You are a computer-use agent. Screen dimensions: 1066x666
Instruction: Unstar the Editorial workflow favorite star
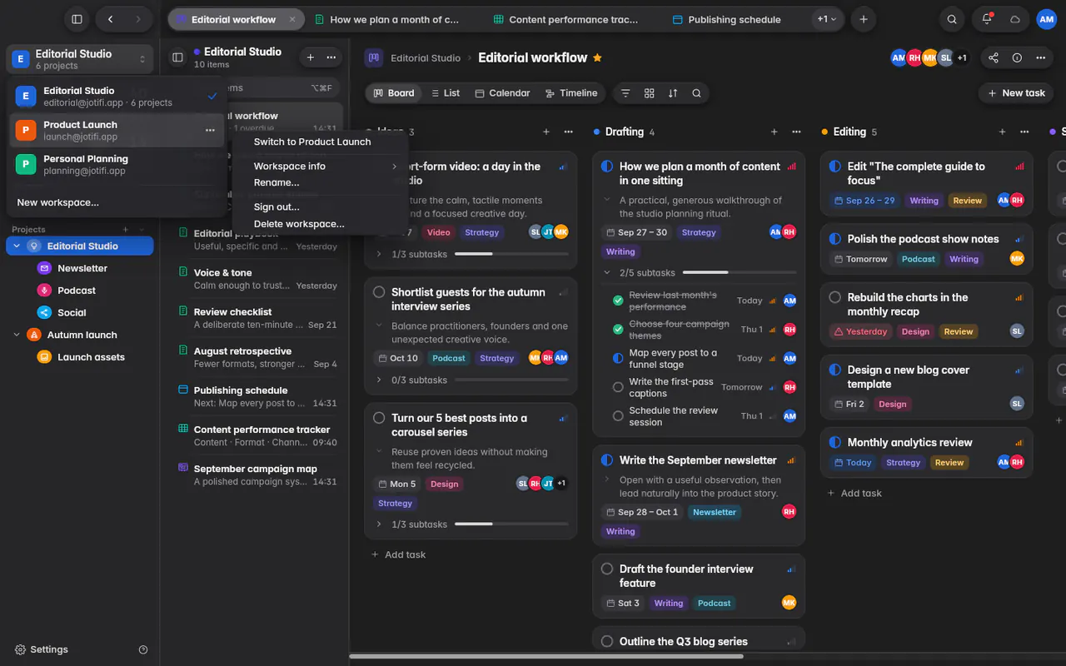597,57
